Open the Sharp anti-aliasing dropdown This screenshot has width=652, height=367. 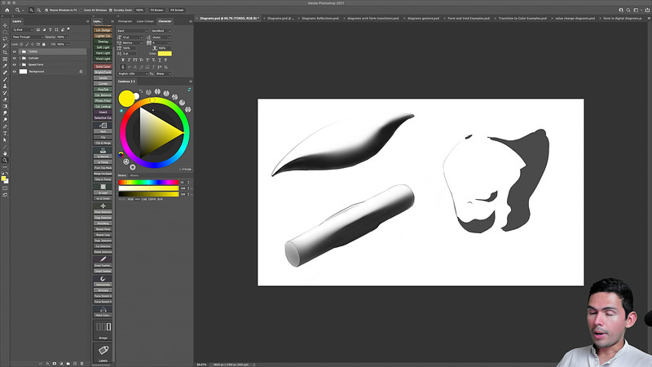pyautogui.click(x=163, y=73)
